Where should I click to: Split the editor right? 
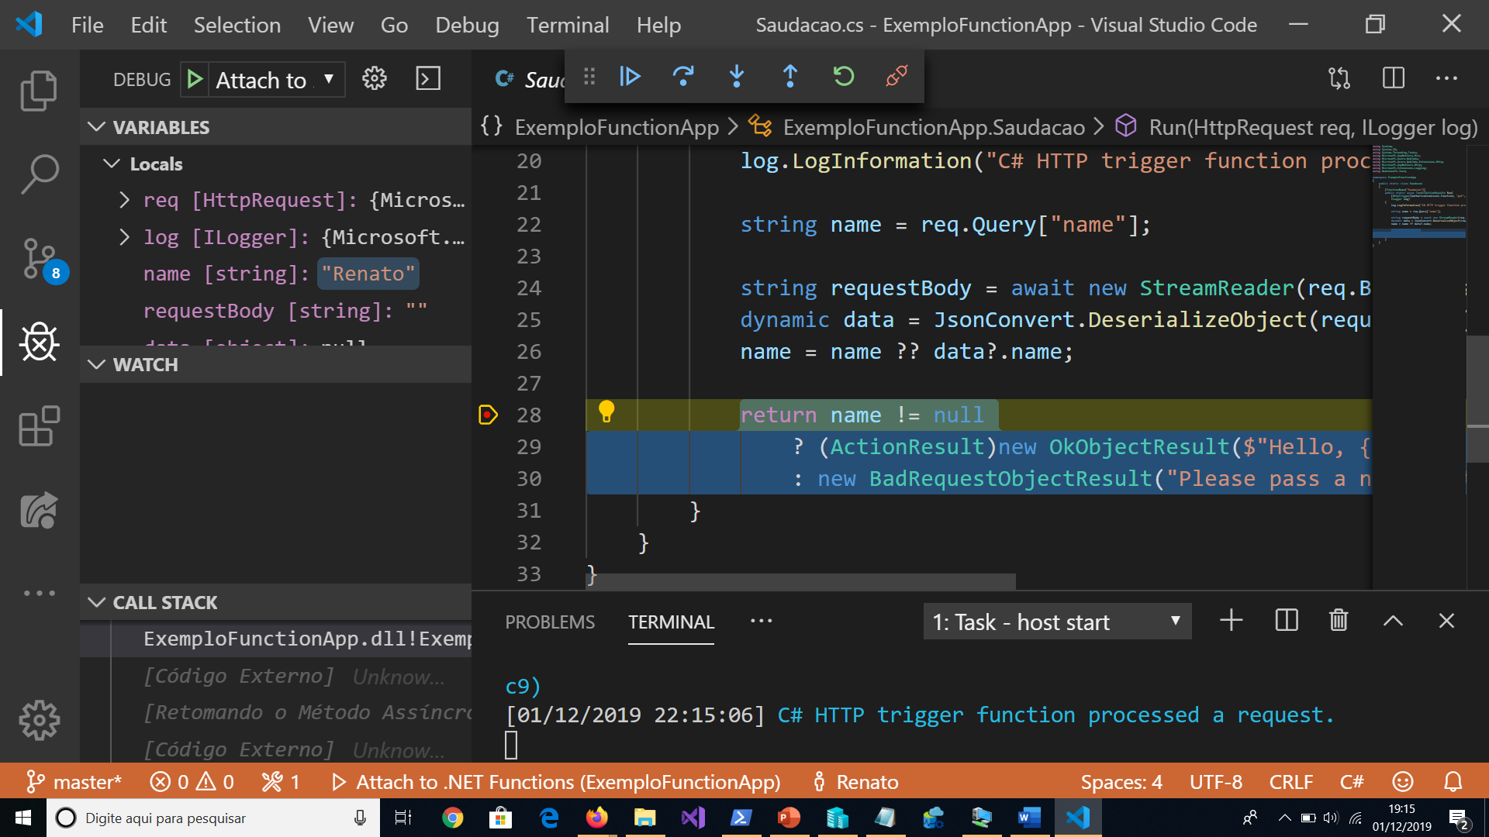pos(1394,78)
